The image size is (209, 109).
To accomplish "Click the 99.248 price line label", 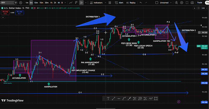I will coord(204,83).
